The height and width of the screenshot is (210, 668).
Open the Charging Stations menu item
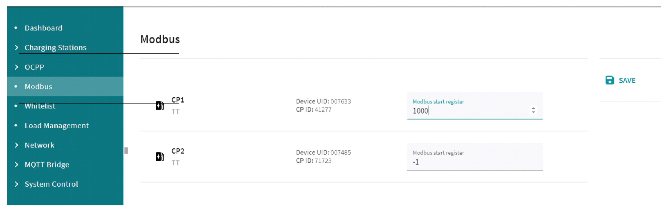point(56,48)
